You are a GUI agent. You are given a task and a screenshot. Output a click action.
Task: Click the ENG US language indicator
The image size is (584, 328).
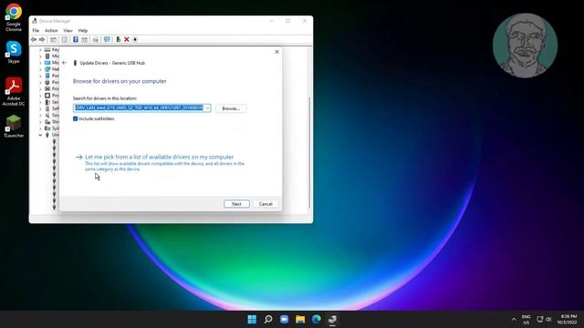point(526,320)
